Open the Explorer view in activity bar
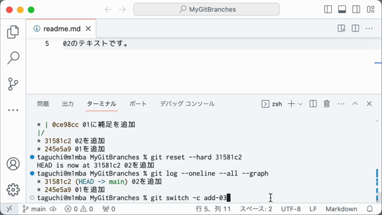Viewport: 382px width, 215px height. point(13,32)
